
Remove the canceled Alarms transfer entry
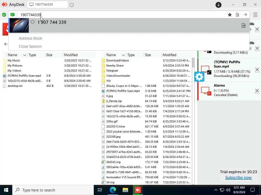pos(257,91)
